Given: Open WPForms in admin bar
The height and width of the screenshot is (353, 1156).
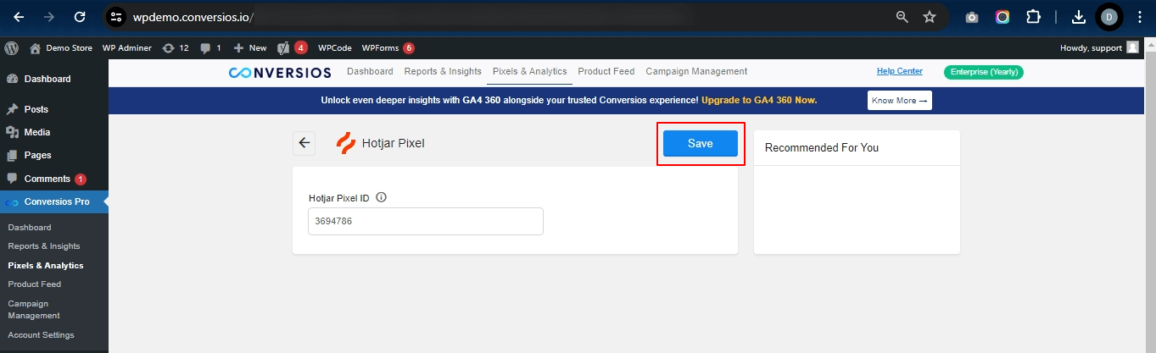Looking at the screenshot, I should pyautogui.click(x=388, y=48).
